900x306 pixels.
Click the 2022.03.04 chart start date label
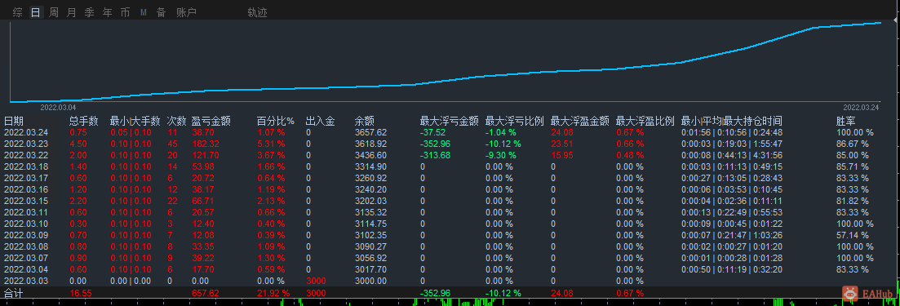point(58,108)
